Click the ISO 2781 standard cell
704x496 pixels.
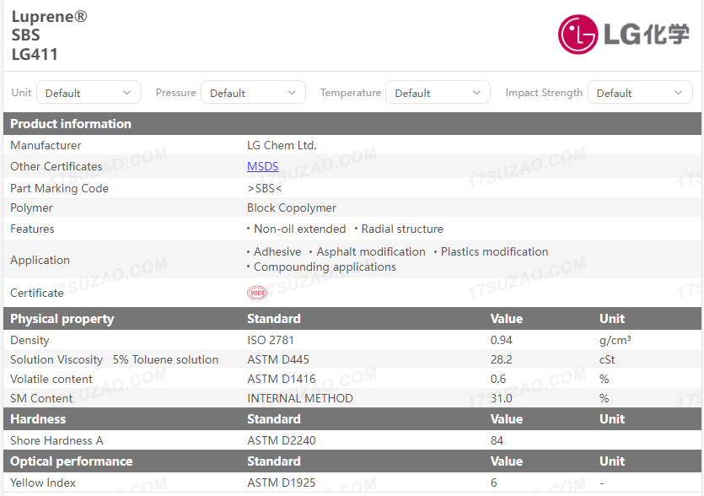pyautogui.click(x=271, y=340)
